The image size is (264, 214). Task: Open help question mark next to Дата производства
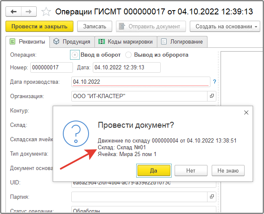(x=215, y=82)
